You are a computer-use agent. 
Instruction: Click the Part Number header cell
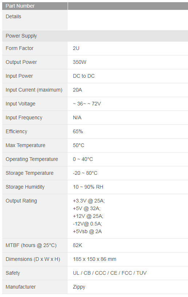point(35,6)
